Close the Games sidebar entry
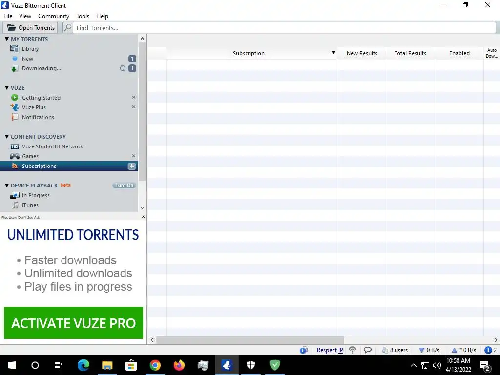This screenshot has height=375, width=500. tap(134, 156)
